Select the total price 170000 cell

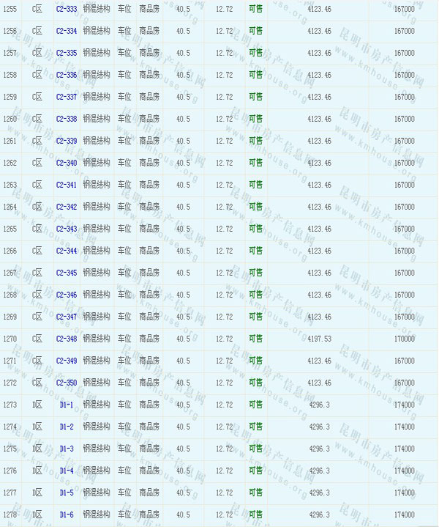coord(404,339)
